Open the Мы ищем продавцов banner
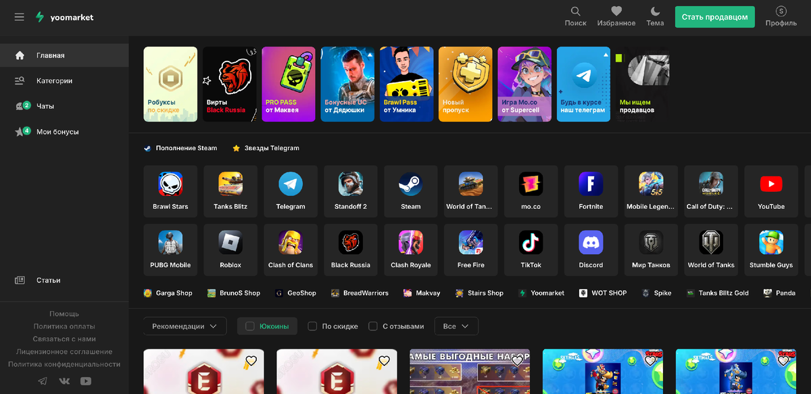 click(642, 84)
